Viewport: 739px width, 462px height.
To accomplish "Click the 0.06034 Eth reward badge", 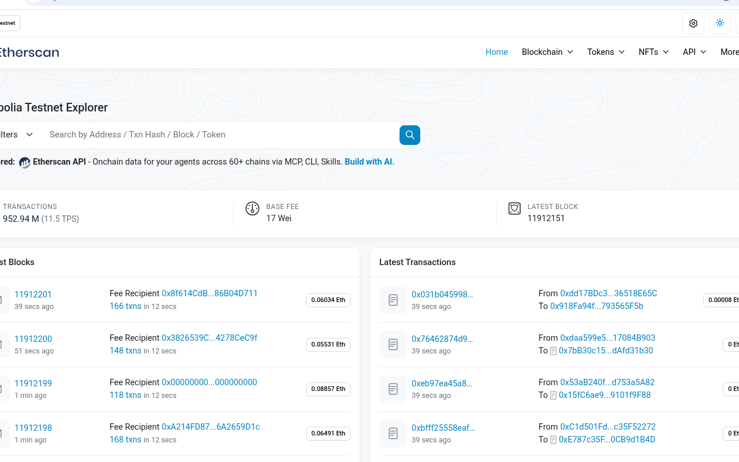I will 328,300.
